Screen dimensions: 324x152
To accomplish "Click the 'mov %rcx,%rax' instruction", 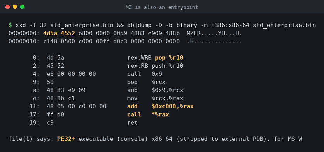I will pyautogui.click(x=155, y=98).
